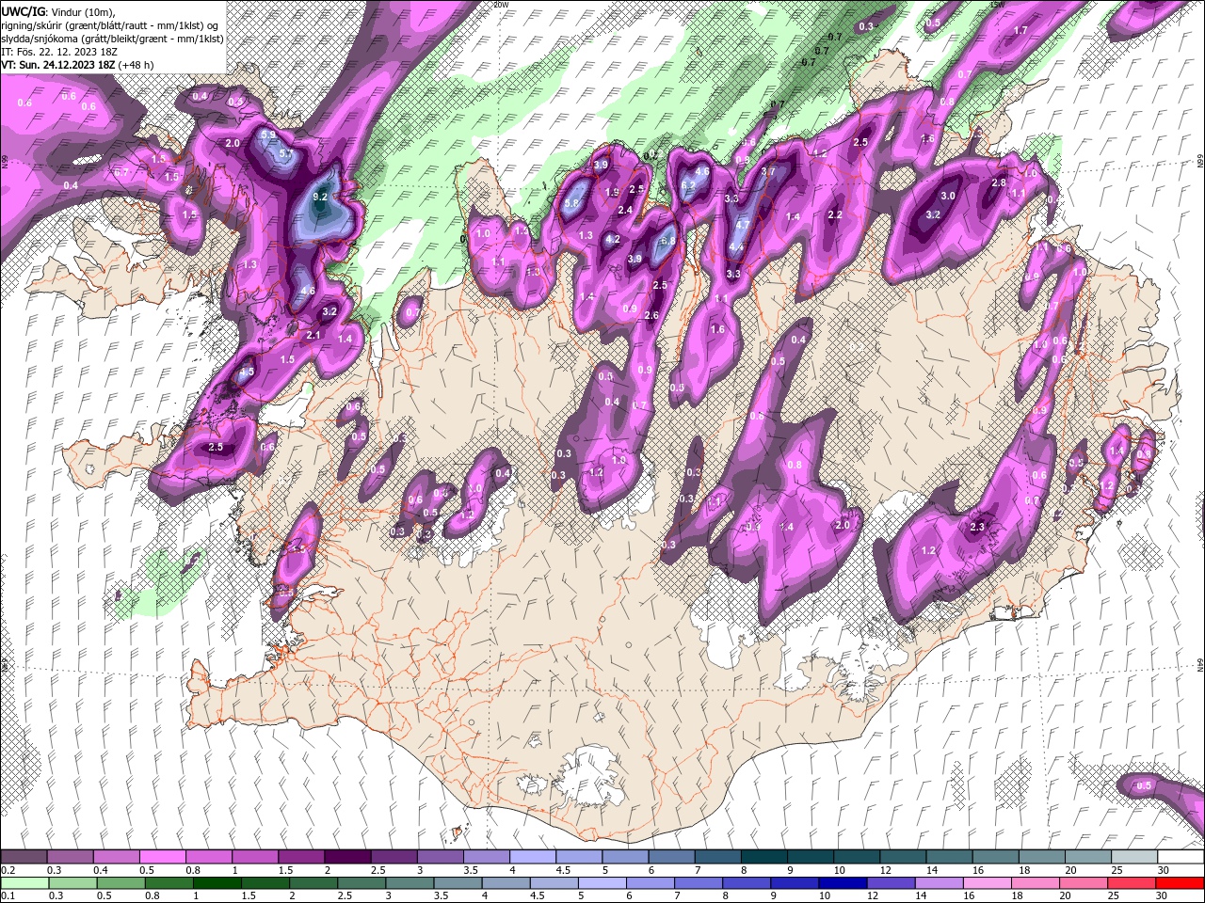Pick the light lavender 4.5–5 snow legend swatch
This screenshot has height=903, width=1205.
point(579,857)
